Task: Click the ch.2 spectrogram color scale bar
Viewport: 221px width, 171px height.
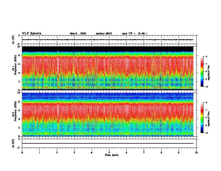Action: tap(202, 118)
